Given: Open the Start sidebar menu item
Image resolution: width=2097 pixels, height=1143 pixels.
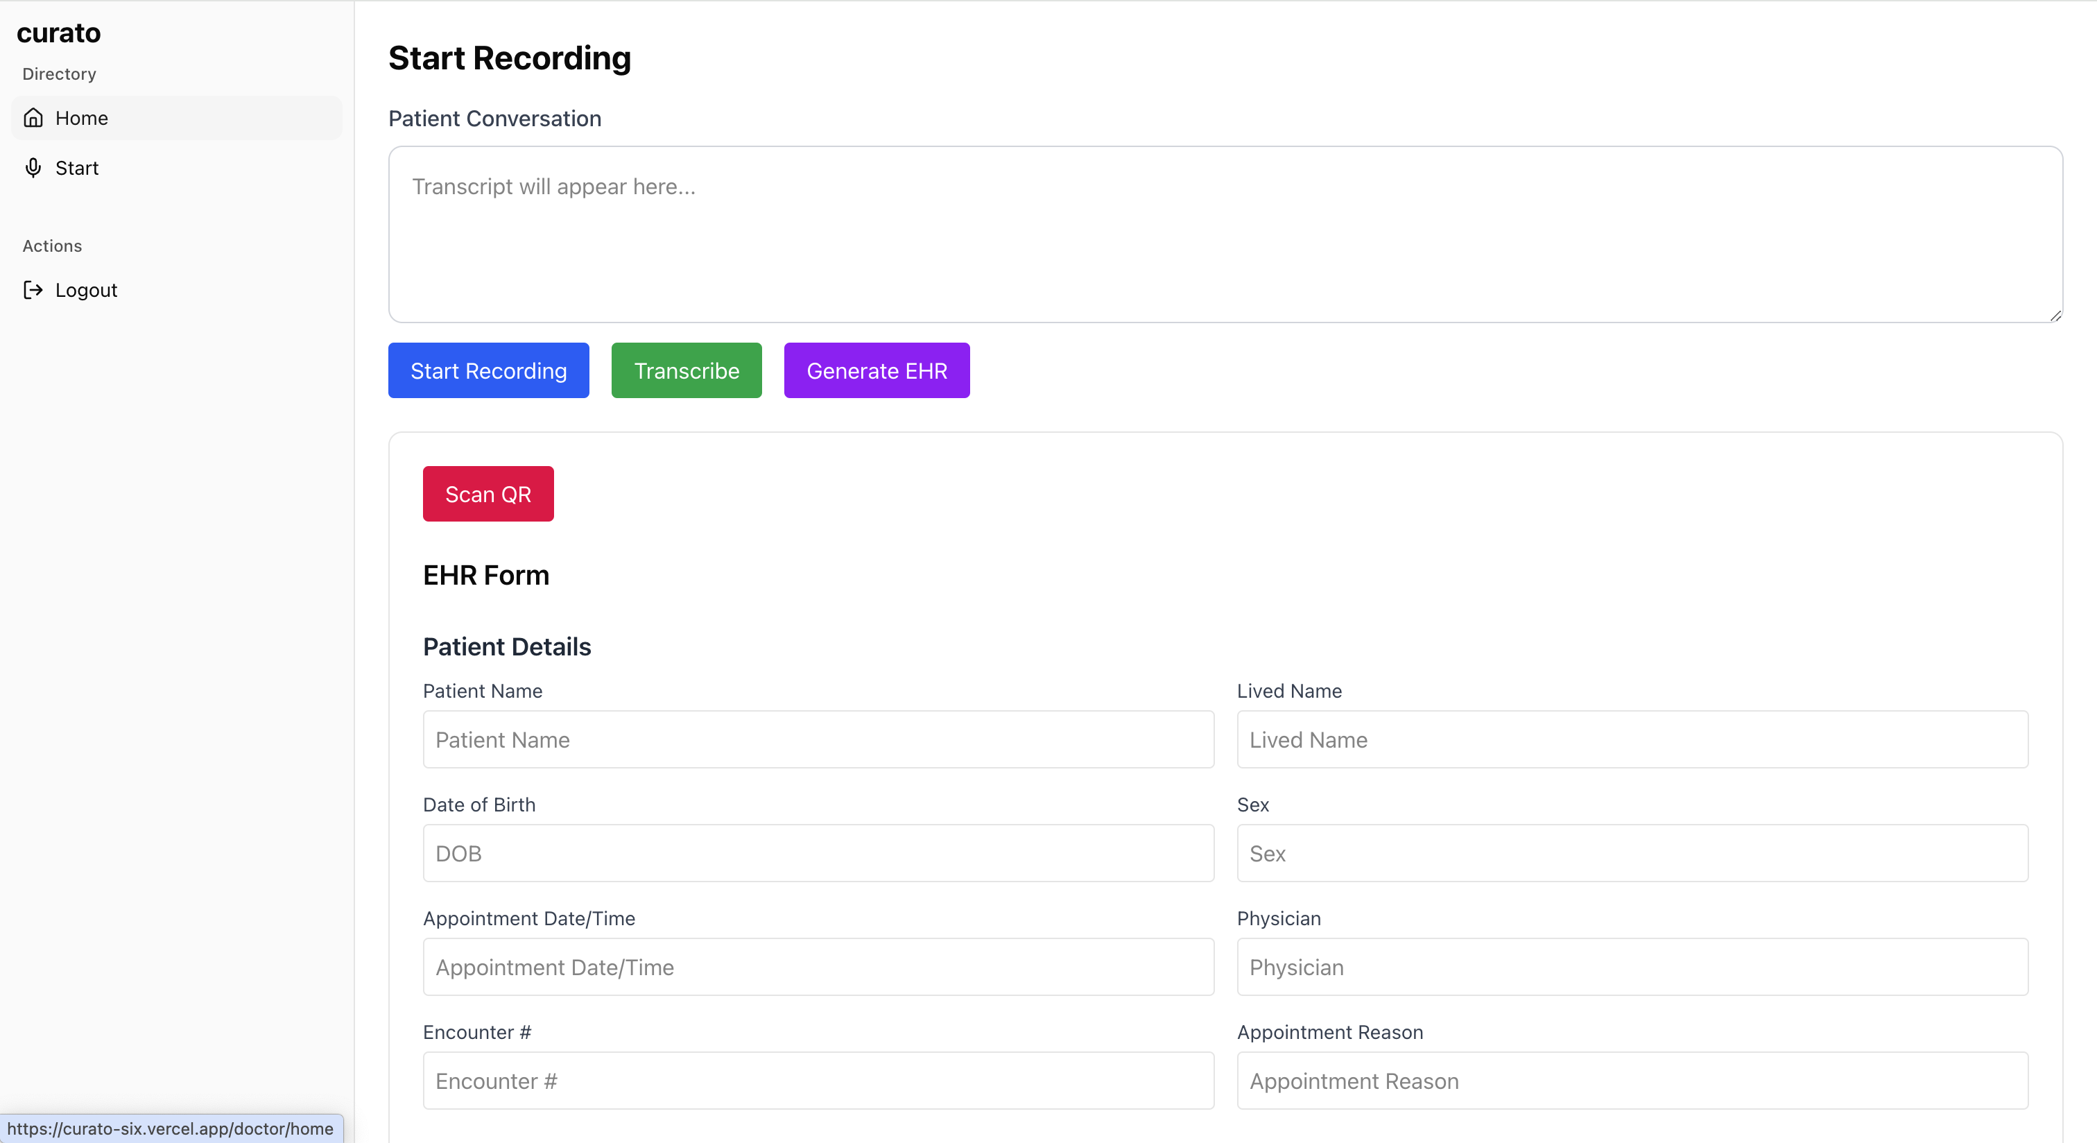Looking at the screenshot, I should pos(76,168).
